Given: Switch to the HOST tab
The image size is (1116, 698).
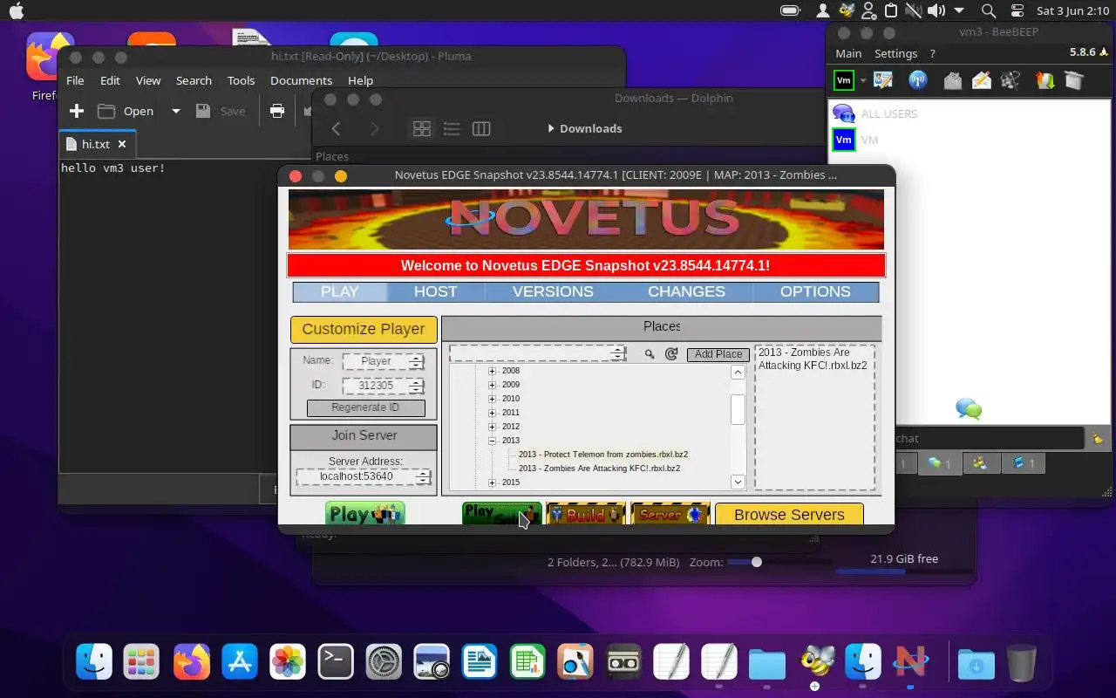Looking at the screenshot, I should pyautogui.click(x=435, y=291).
